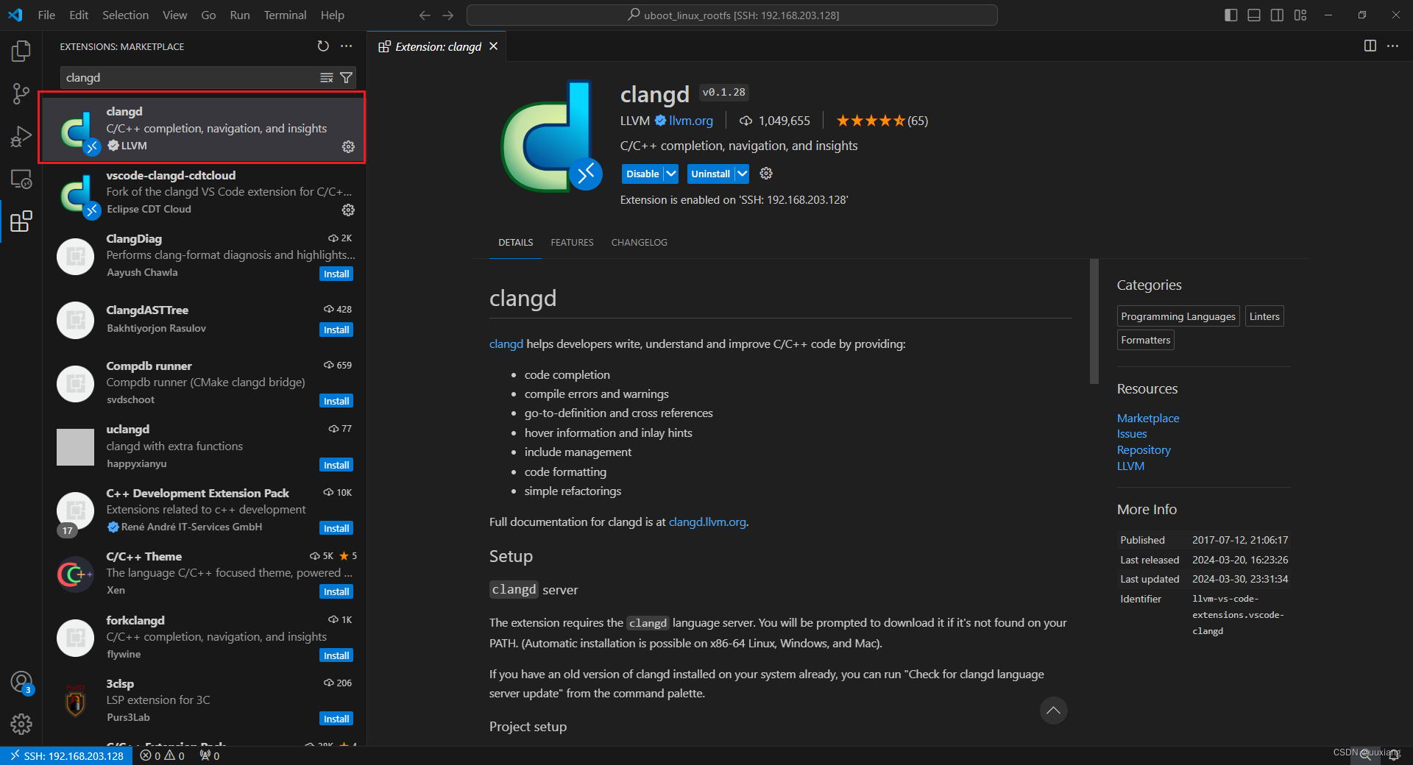
Task: Install the Compdb runner extension
Action: click(x=336, y=401)
